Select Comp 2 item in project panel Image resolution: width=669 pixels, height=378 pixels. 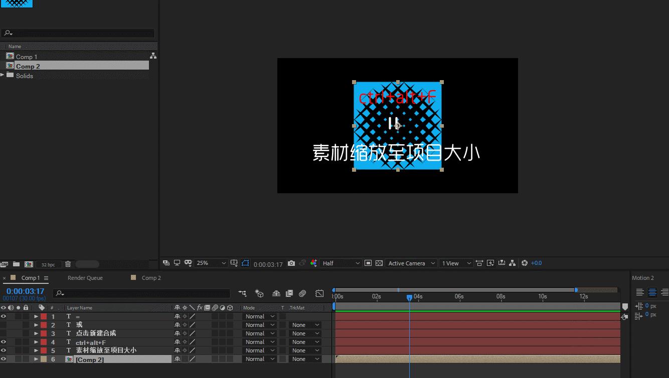tap(28, 66)
